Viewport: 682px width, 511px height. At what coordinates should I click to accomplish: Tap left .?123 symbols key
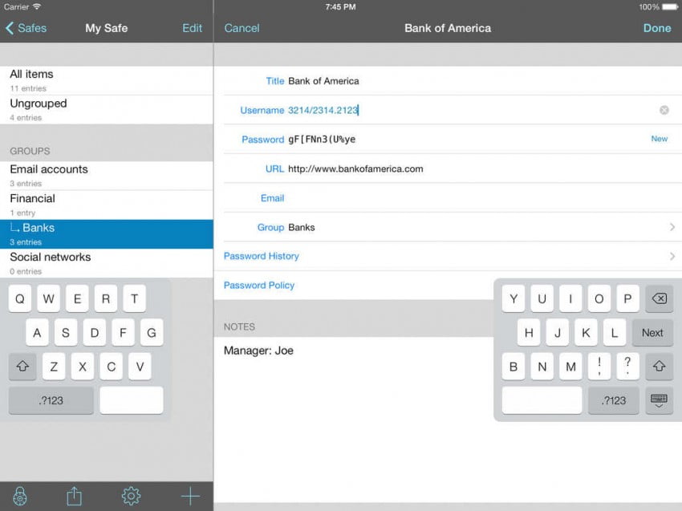[x=51, y=400]
